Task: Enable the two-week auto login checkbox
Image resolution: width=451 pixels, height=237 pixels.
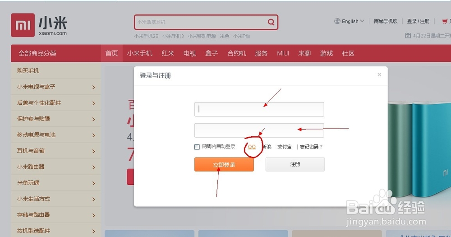Action: 197,147
